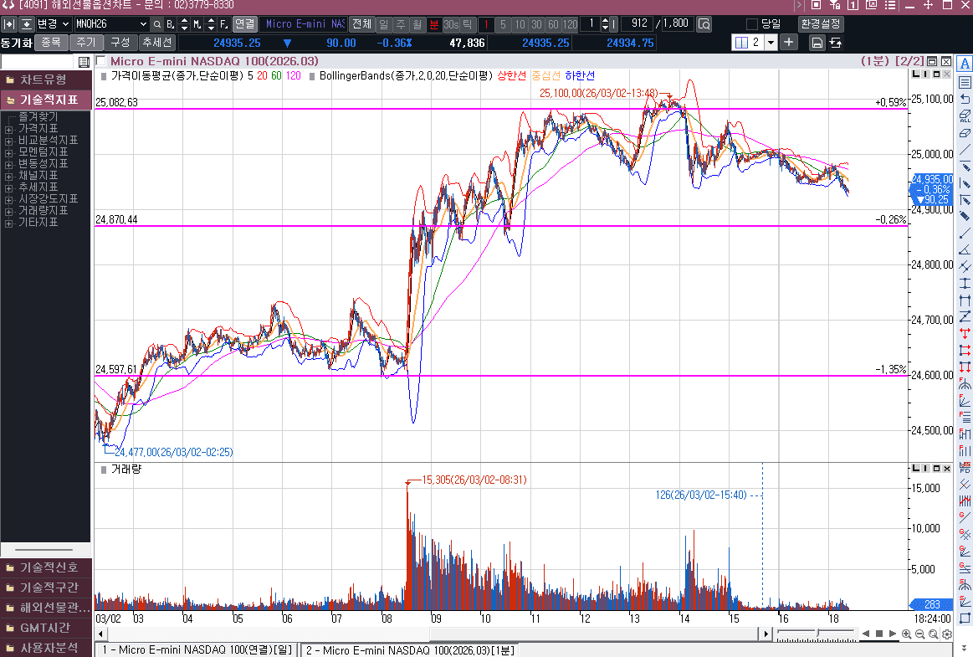Click the erase-all drawings eraser icon
The height and width of the screenshot is (657, 973).
[x=965, y=116]
